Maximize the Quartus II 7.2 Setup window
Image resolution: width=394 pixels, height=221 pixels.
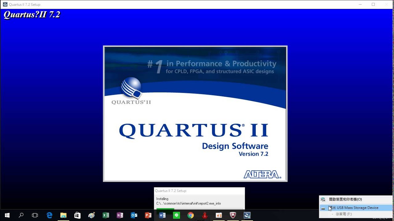pyautogui.click(x=373, y=4)
